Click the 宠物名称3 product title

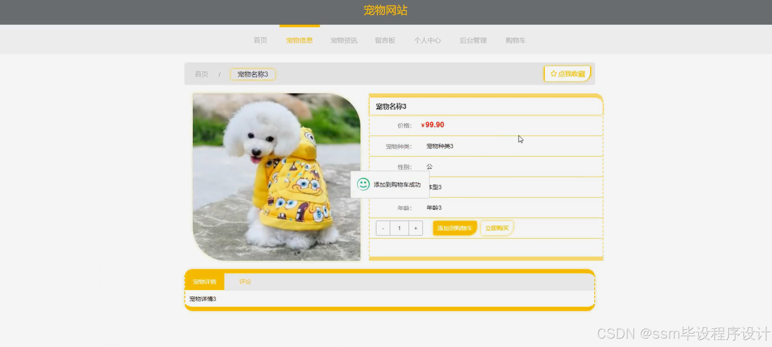click(391, 107)
